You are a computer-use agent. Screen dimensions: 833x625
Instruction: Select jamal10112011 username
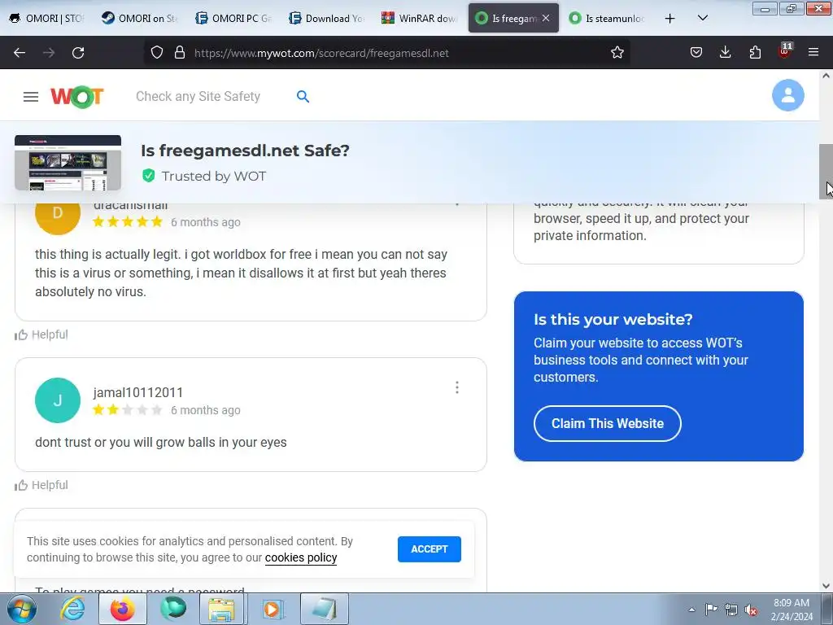click(138, 392)
